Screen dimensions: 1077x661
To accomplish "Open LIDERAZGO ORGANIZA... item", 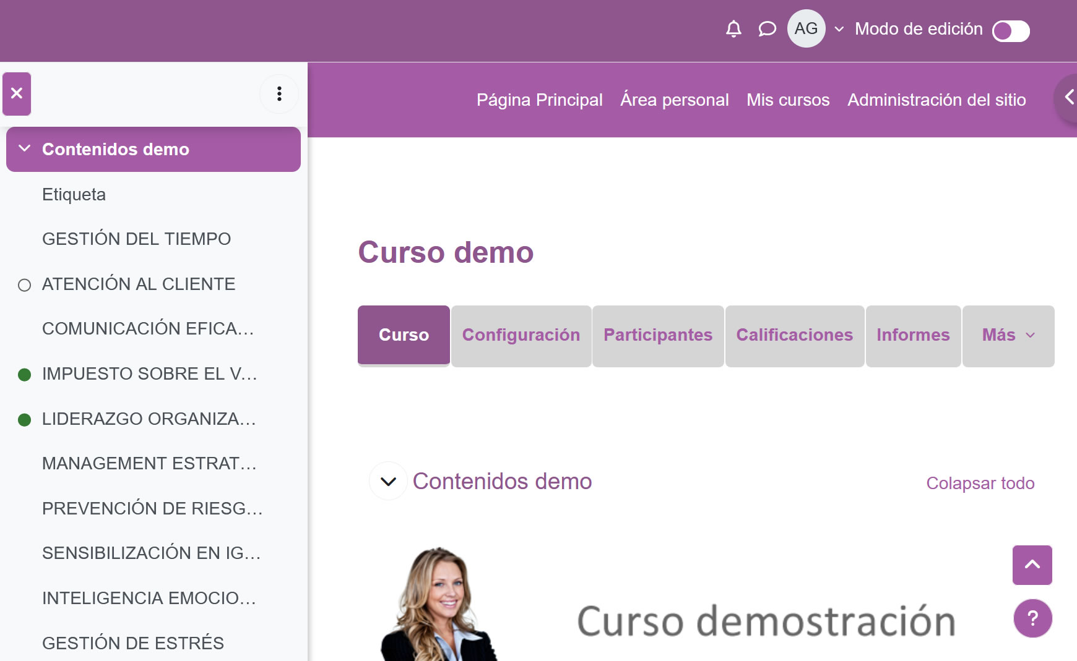I will click(149, 419).
